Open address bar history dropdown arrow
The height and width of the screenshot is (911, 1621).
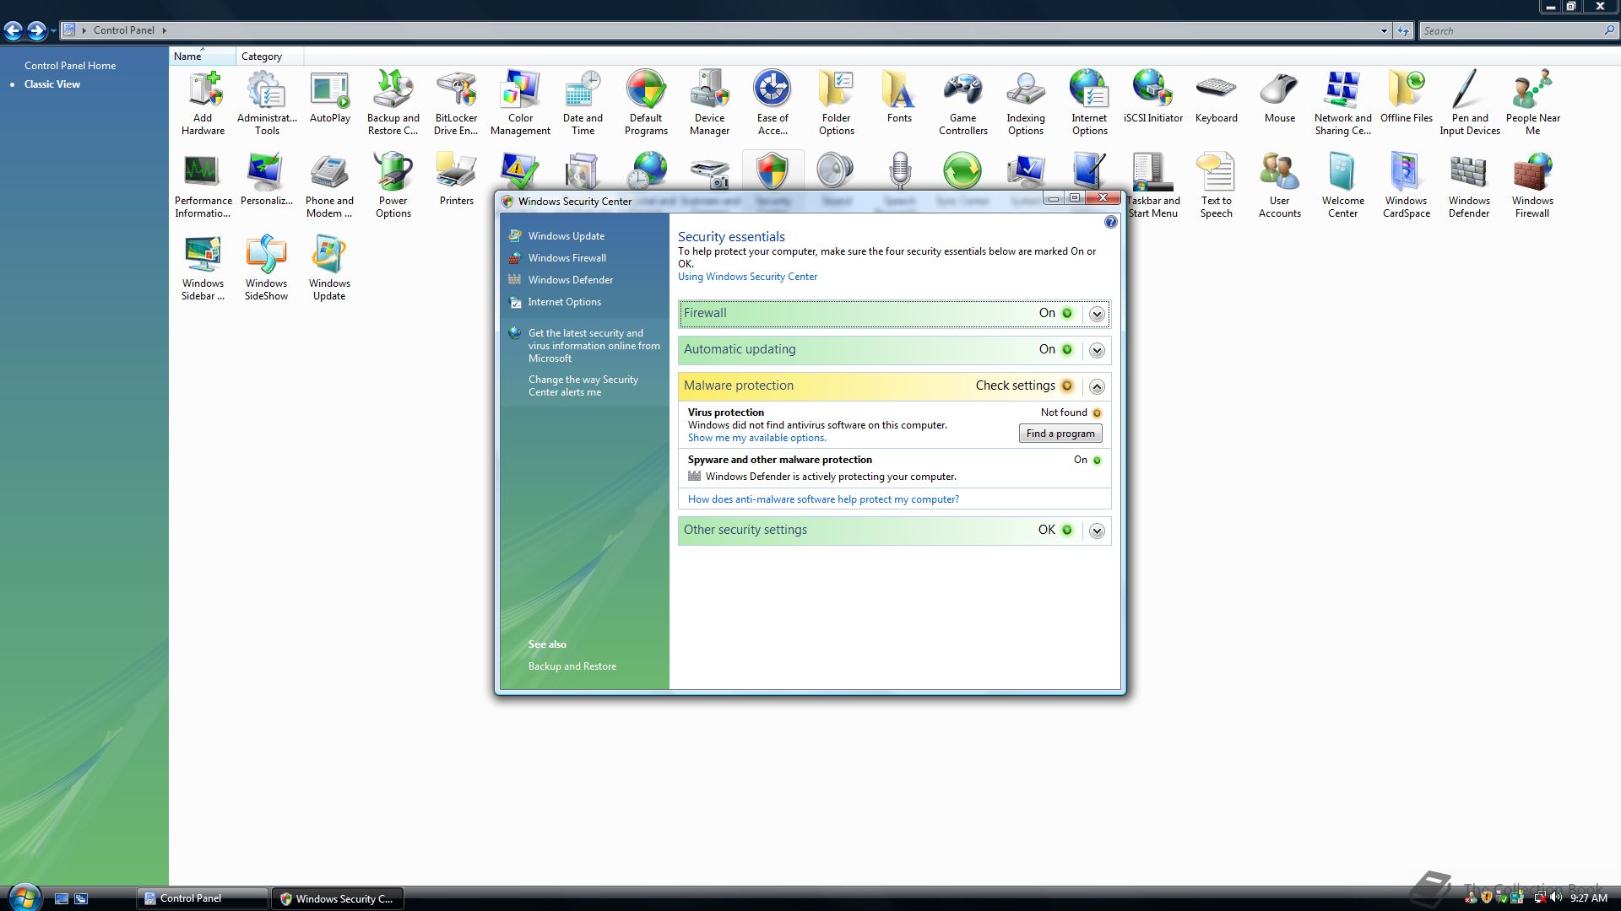coord(1384,30)
